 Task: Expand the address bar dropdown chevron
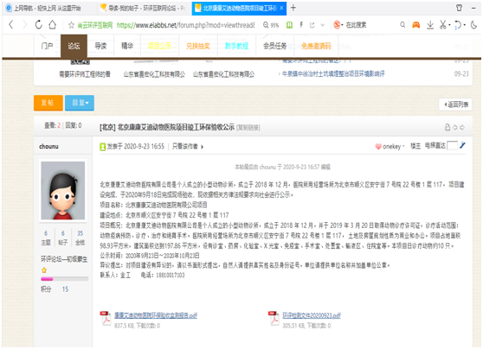tap(323, 25)
